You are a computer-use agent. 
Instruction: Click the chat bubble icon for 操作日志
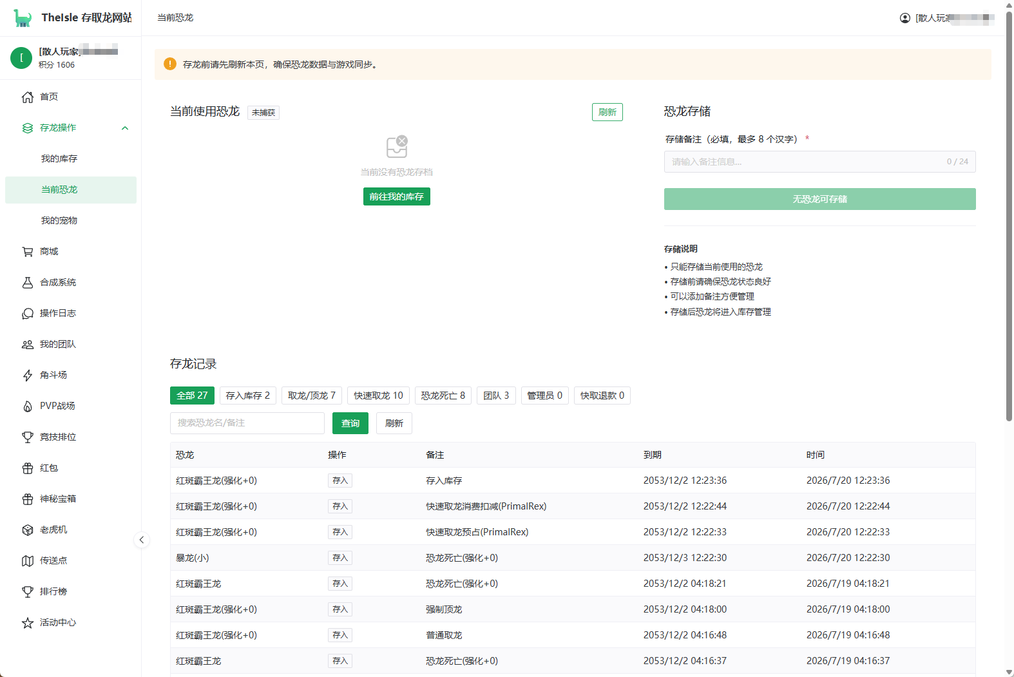(28, 314)
